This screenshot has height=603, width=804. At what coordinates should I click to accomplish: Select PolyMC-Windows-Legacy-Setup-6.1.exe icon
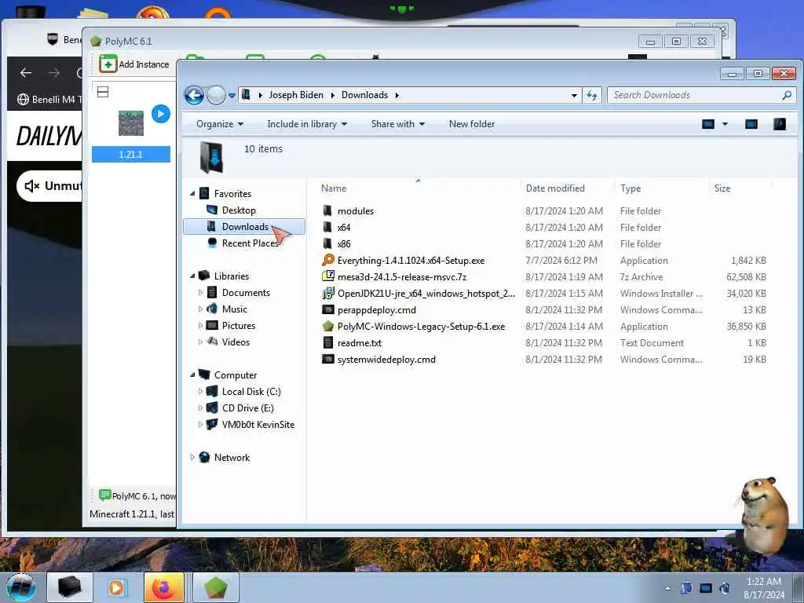[327, 326]
